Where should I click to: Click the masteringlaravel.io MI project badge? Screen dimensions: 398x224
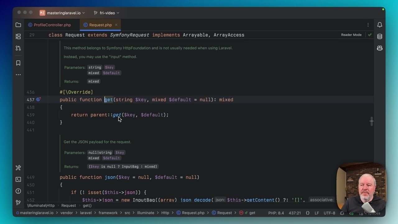coord(42,13)
